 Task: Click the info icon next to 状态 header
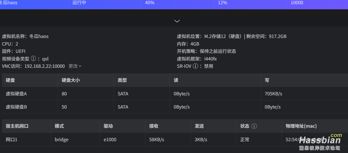pos(254,126)
